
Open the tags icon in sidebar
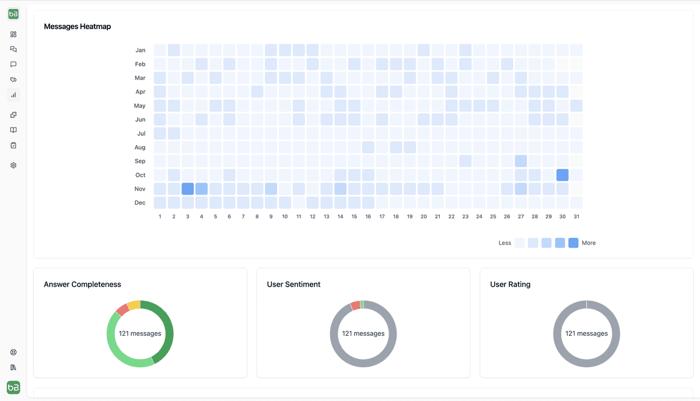pyautogui.click(x=13, y=80)
